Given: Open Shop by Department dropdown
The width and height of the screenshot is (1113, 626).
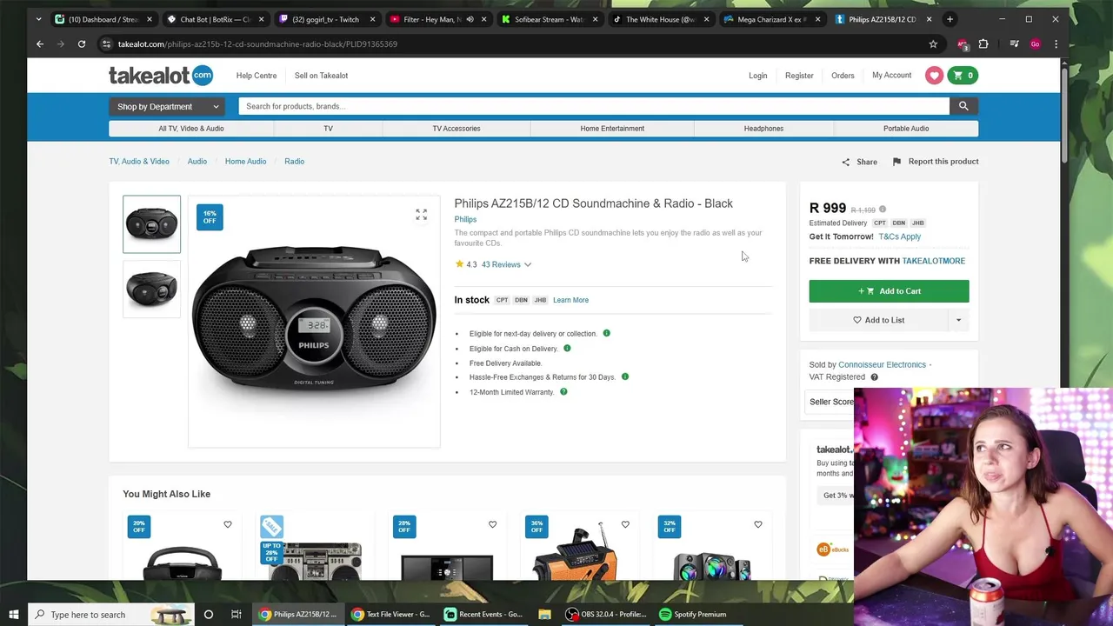Looking at the screenshot, I should [168, 106].
